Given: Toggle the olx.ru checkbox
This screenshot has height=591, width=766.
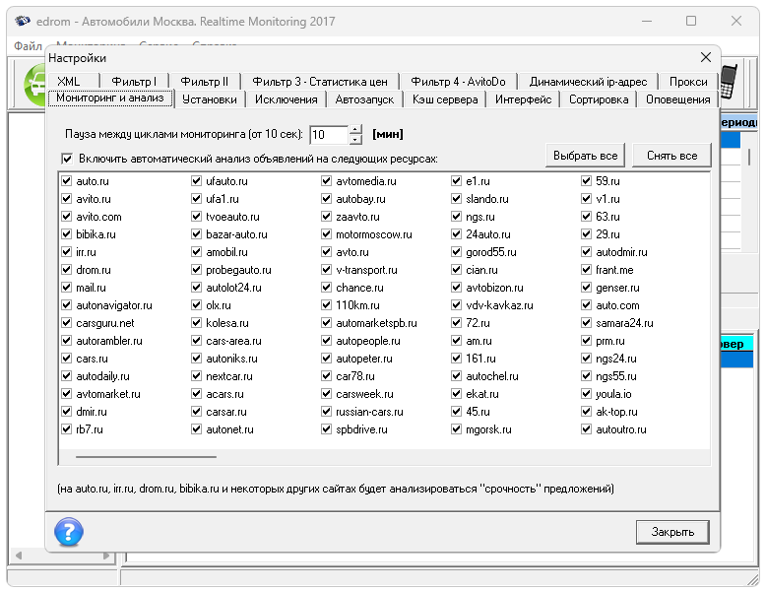Looking at the screenshot, I should (x=196, y=305).
